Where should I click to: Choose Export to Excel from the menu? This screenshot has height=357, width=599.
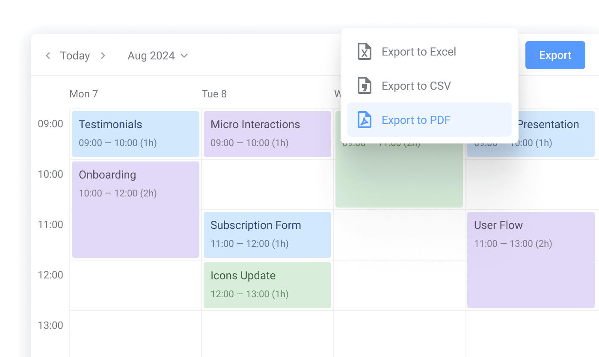pyautogui.click(x=418, y=51)
